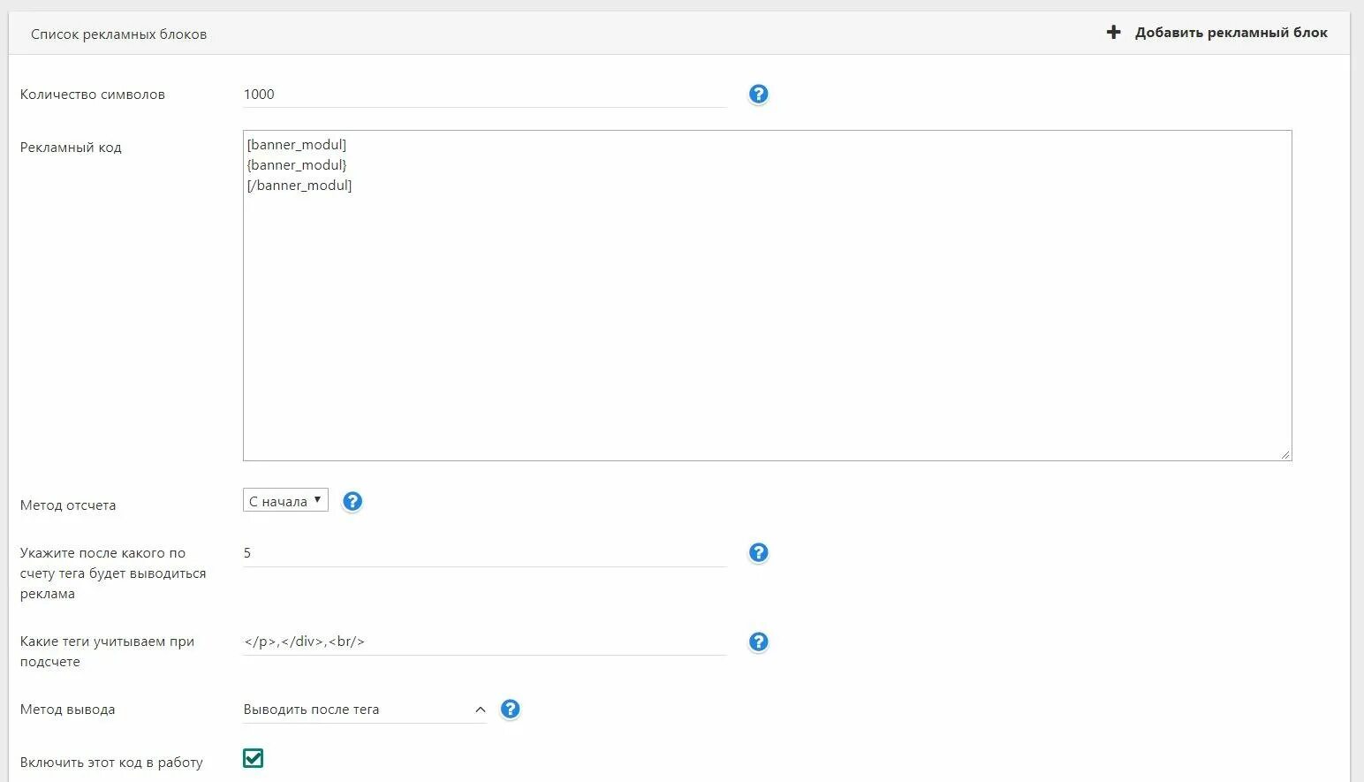This screenshot has height=782, width=1364.
Task: Click the 'Количество символов' label
Action: coord(93,95)
